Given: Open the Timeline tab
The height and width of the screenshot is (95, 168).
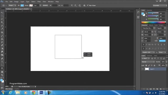Looking at the screenshot, I should point(17,89).
